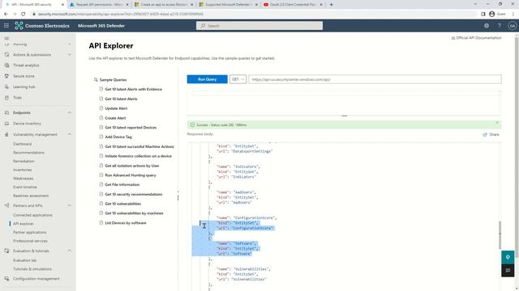The width and height of the screenshot is (519, 291).
Task: Click the Configuration management sidebar icon
Action: pyautogui.click(x=6, y=279)
